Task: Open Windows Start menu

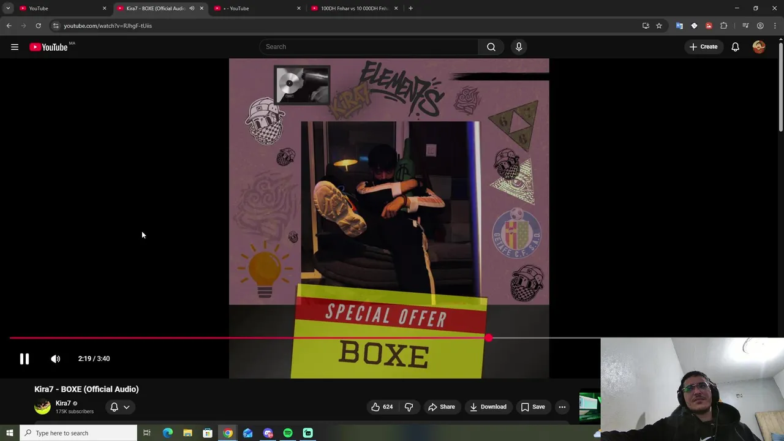Action: tap(9, 433)
